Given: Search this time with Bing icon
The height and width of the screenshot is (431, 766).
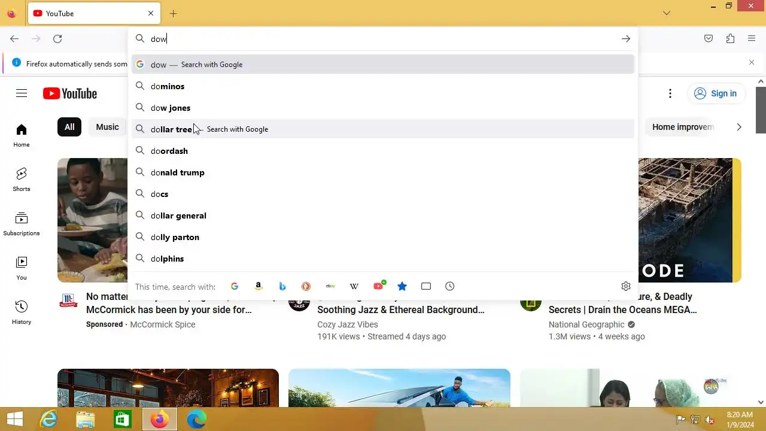Looking at the screenshot, I should (x=282, y=286).
